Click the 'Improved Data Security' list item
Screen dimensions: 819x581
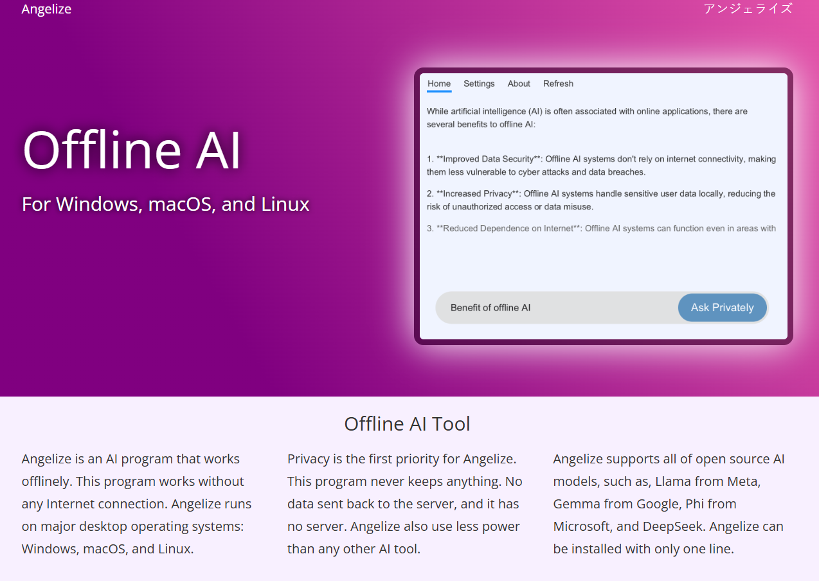[x=601, y=165]
